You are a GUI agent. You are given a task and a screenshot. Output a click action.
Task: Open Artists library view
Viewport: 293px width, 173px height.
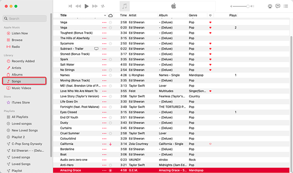[16, 68]
